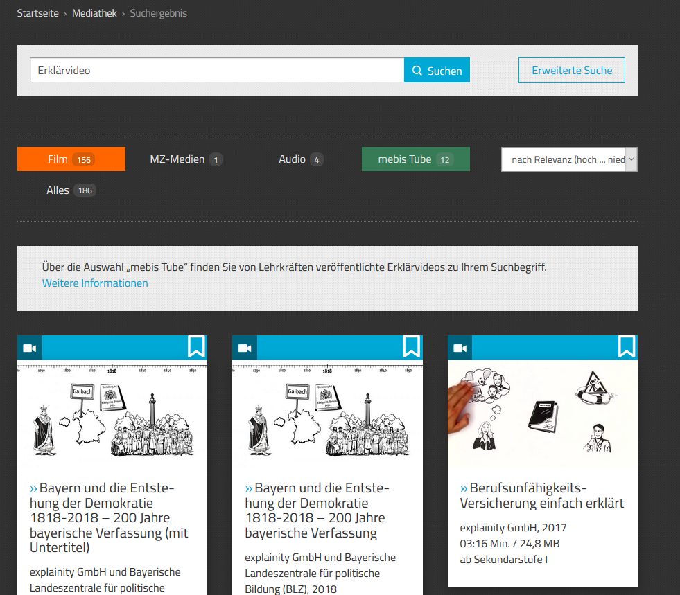Open the Erweiterte Suche advanced search

click(572, 71)
